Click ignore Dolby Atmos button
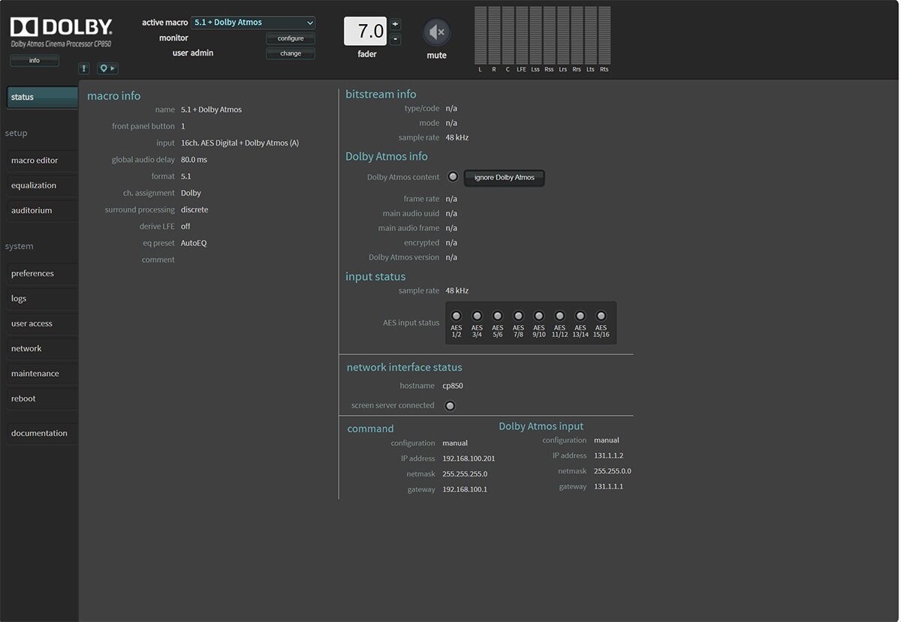This screenshot has height=622, width=901. [505, 178]
